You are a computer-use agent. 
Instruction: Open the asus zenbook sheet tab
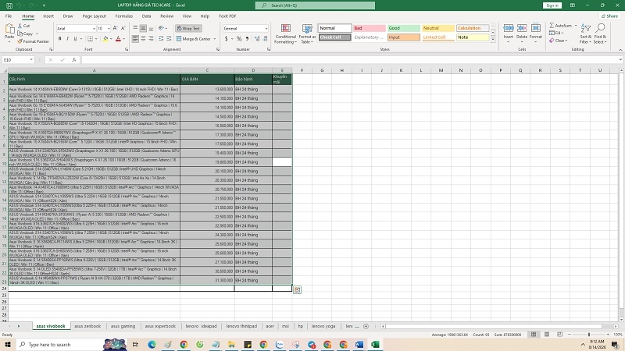87,326
